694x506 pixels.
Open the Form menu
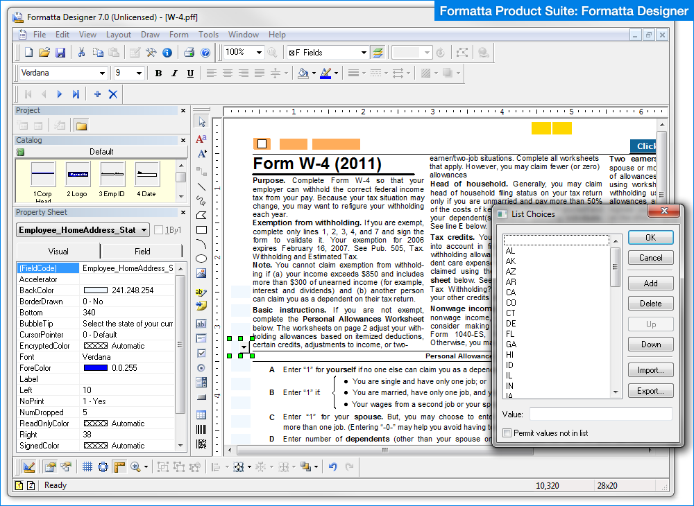tap(179, 34)
